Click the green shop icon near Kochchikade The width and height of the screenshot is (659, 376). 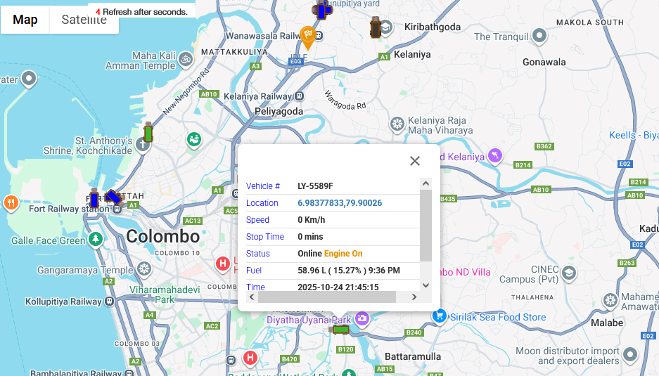tap(193, 140)
